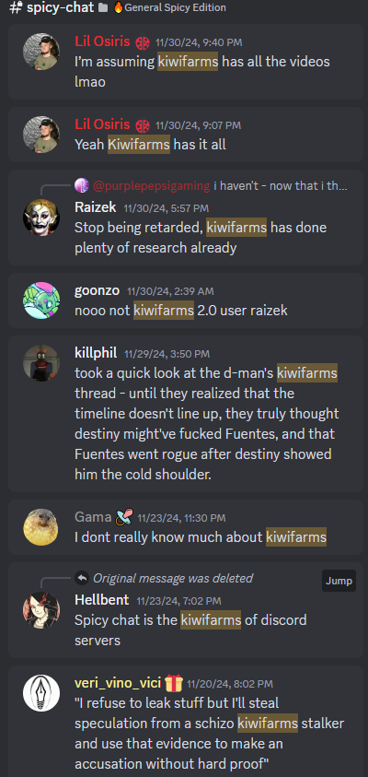Click the purple reply avatar icon above Raizek

point(82,186)
